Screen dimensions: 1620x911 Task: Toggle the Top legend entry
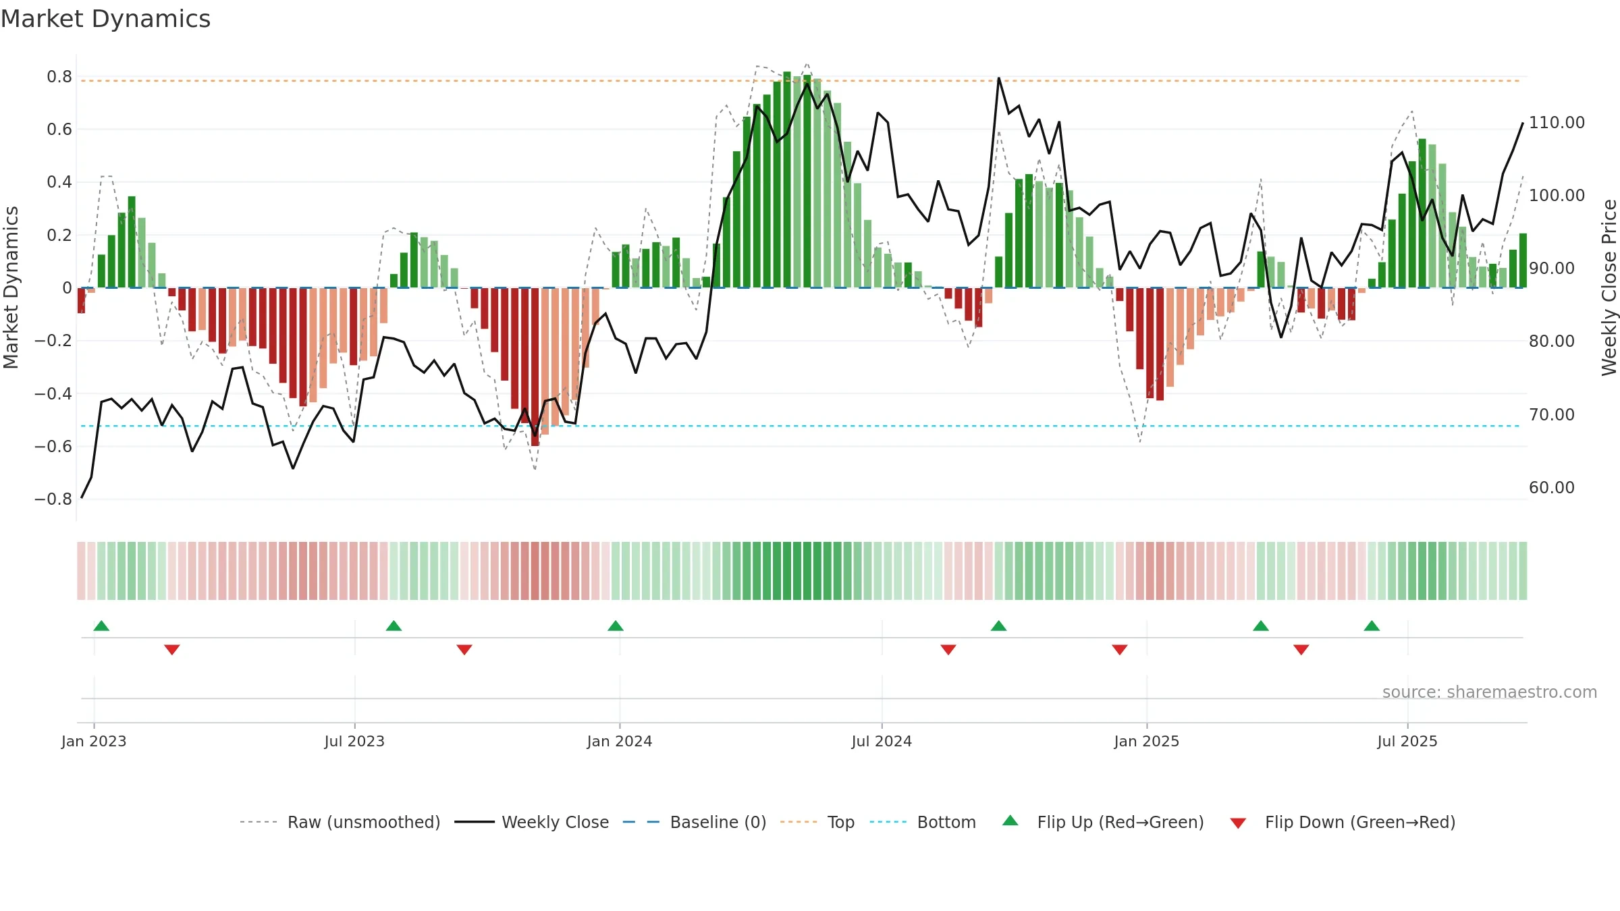(x=817, y=822)
